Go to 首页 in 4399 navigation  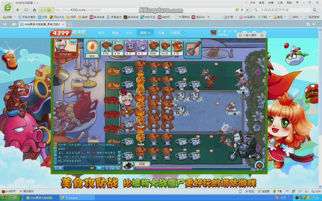click(101, 33)
